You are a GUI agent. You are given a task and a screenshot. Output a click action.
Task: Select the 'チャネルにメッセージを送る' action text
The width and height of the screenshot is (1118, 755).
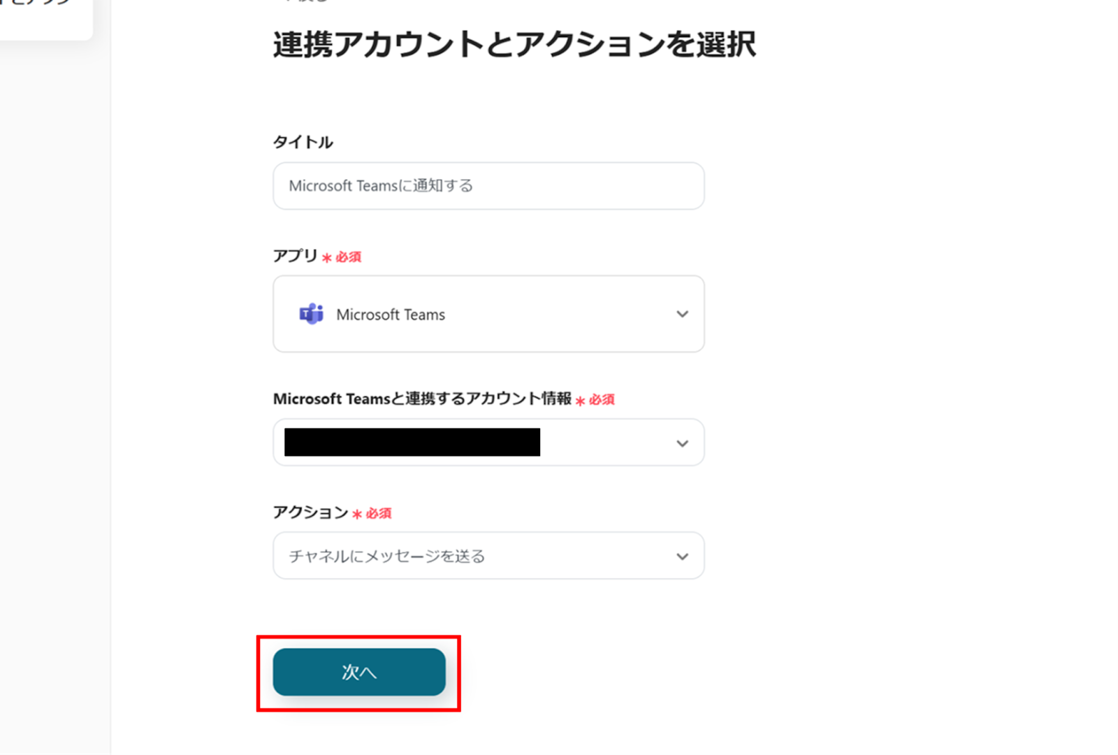pos(386,556)
